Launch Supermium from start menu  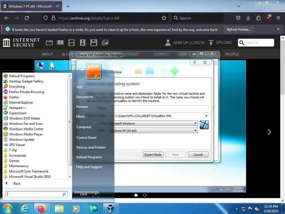(x=18, y=113)
